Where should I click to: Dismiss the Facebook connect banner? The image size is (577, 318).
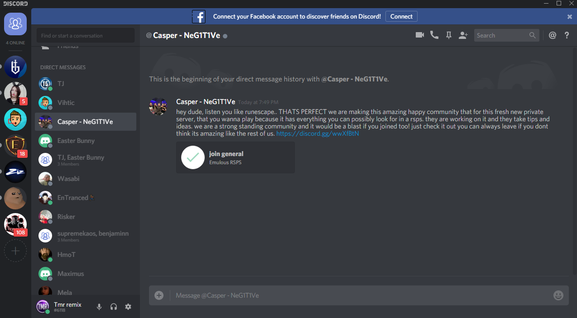tap(570, 17)
